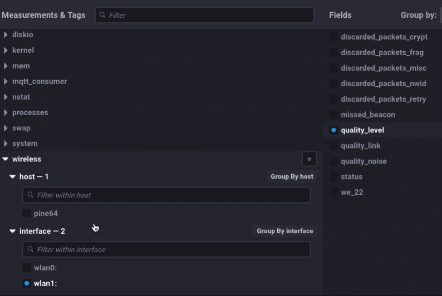
Task: Toggle the pine64 host checkbox
Action: [x=27, y=213]
